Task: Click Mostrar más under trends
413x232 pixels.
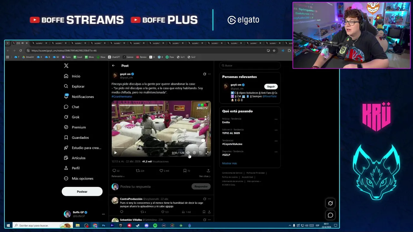Action: pyautogui.click(x=229, y=163)
